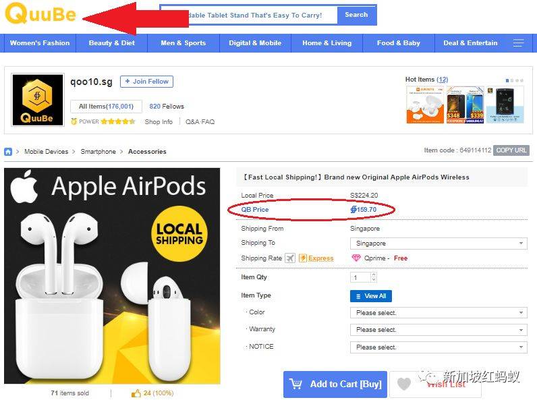Open the Shipping To Singapore dropdown
The image size is (537, 400).
coord(438,244)
